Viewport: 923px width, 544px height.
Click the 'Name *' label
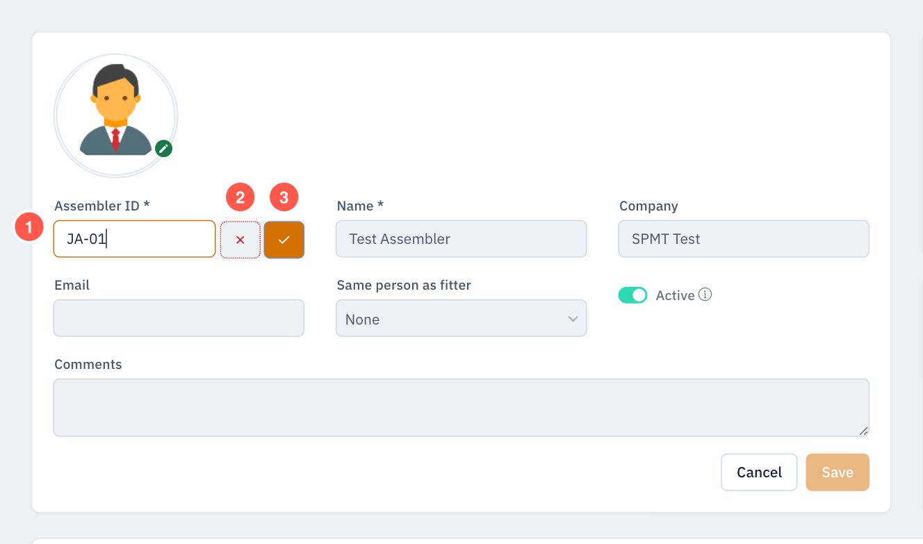(360, 206)
